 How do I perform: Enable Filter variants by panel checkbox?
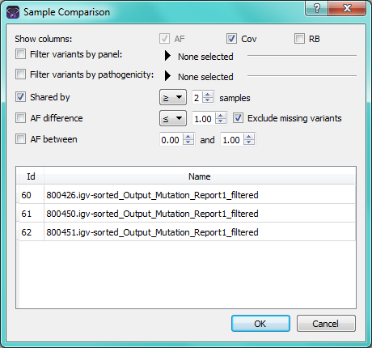pyautogui.click(x=20, y=54)
